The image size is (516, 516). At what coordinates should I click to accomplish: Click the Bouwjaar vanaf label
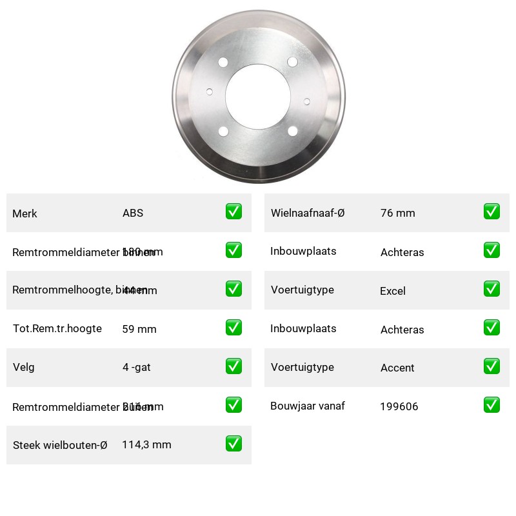(308, 406)
